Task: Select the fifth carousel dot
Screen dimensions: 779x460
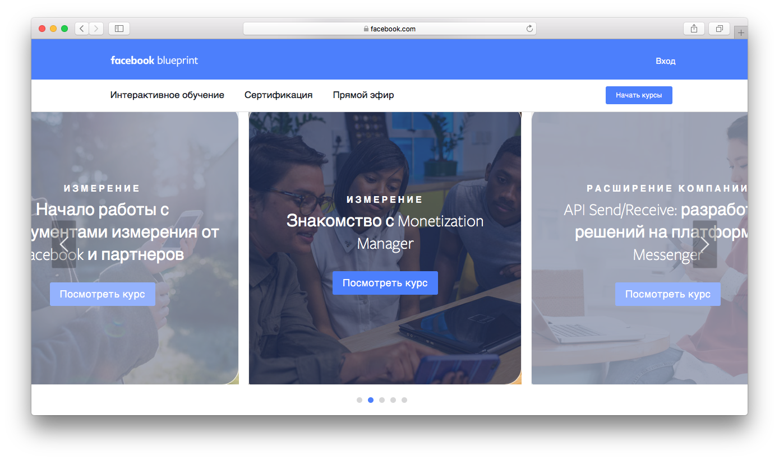Action: tap(404, 400)
